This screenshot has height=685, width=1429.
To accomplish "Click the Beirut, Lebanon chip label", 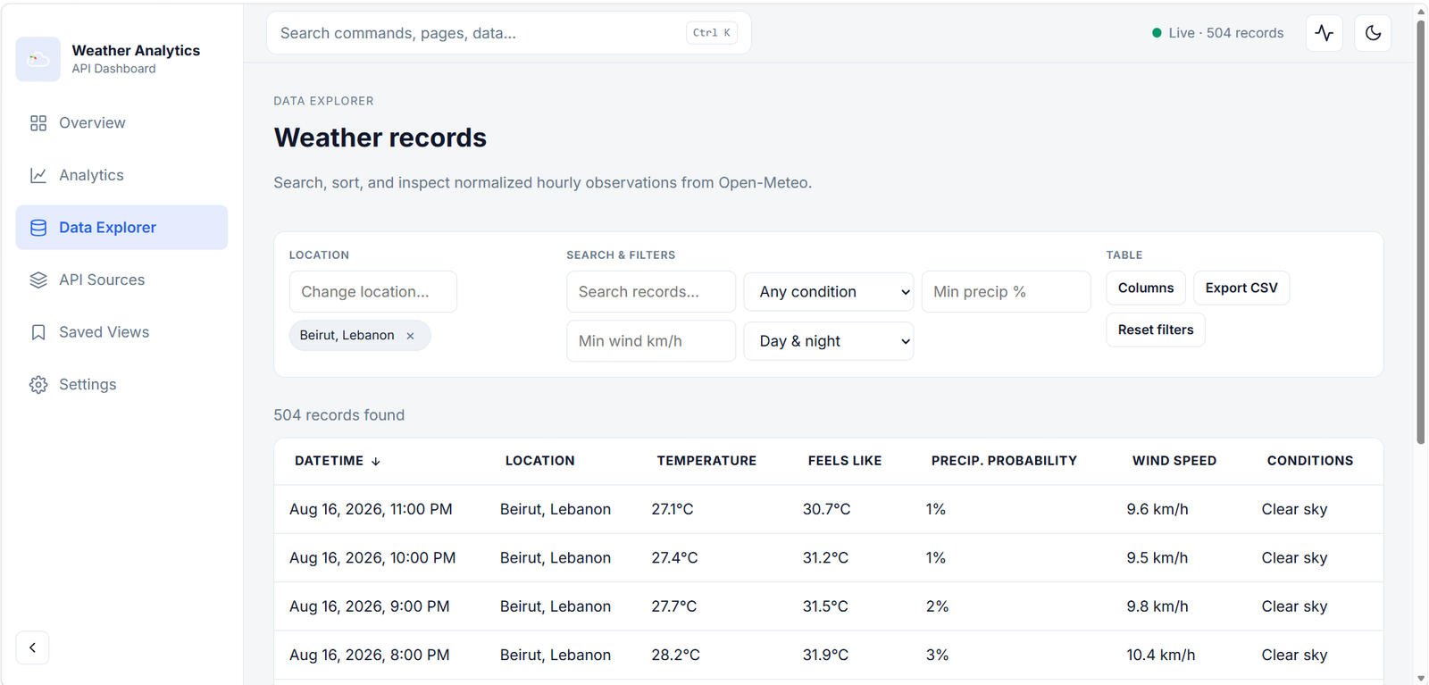I will [347, 336].
